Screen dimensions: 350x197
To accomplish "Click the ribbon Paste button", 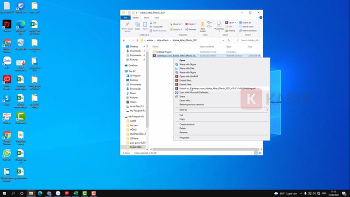I will (x=145, y=26).
